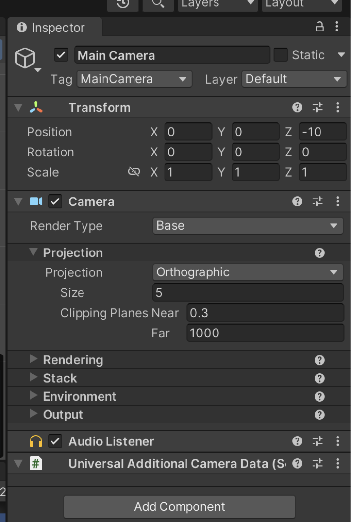Open Camera presets slider icon
Image resolution: width=351 pixels, height=522 pixels.
coord(318,201)
